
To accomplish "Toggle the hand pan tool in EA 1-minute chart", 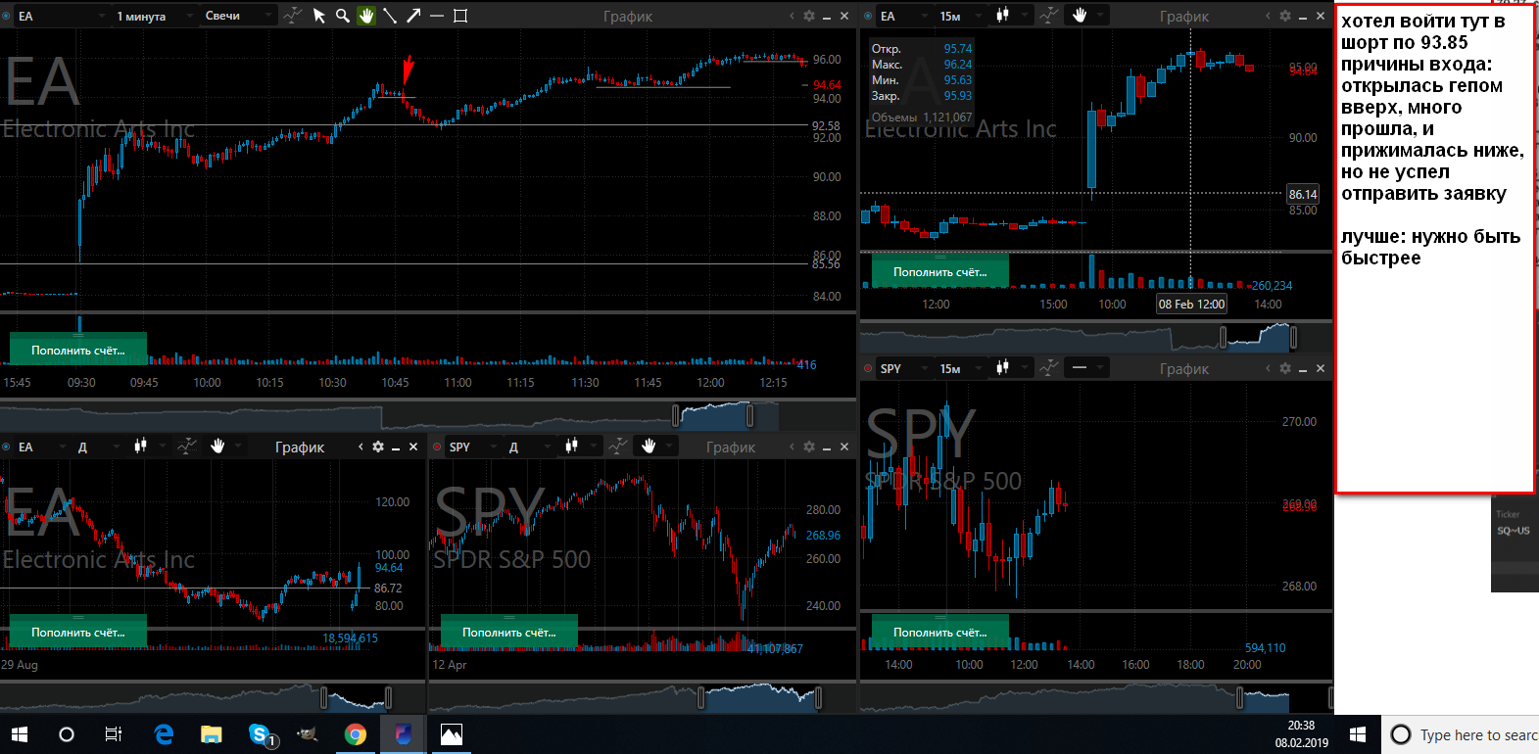I will tap(366, 16).
